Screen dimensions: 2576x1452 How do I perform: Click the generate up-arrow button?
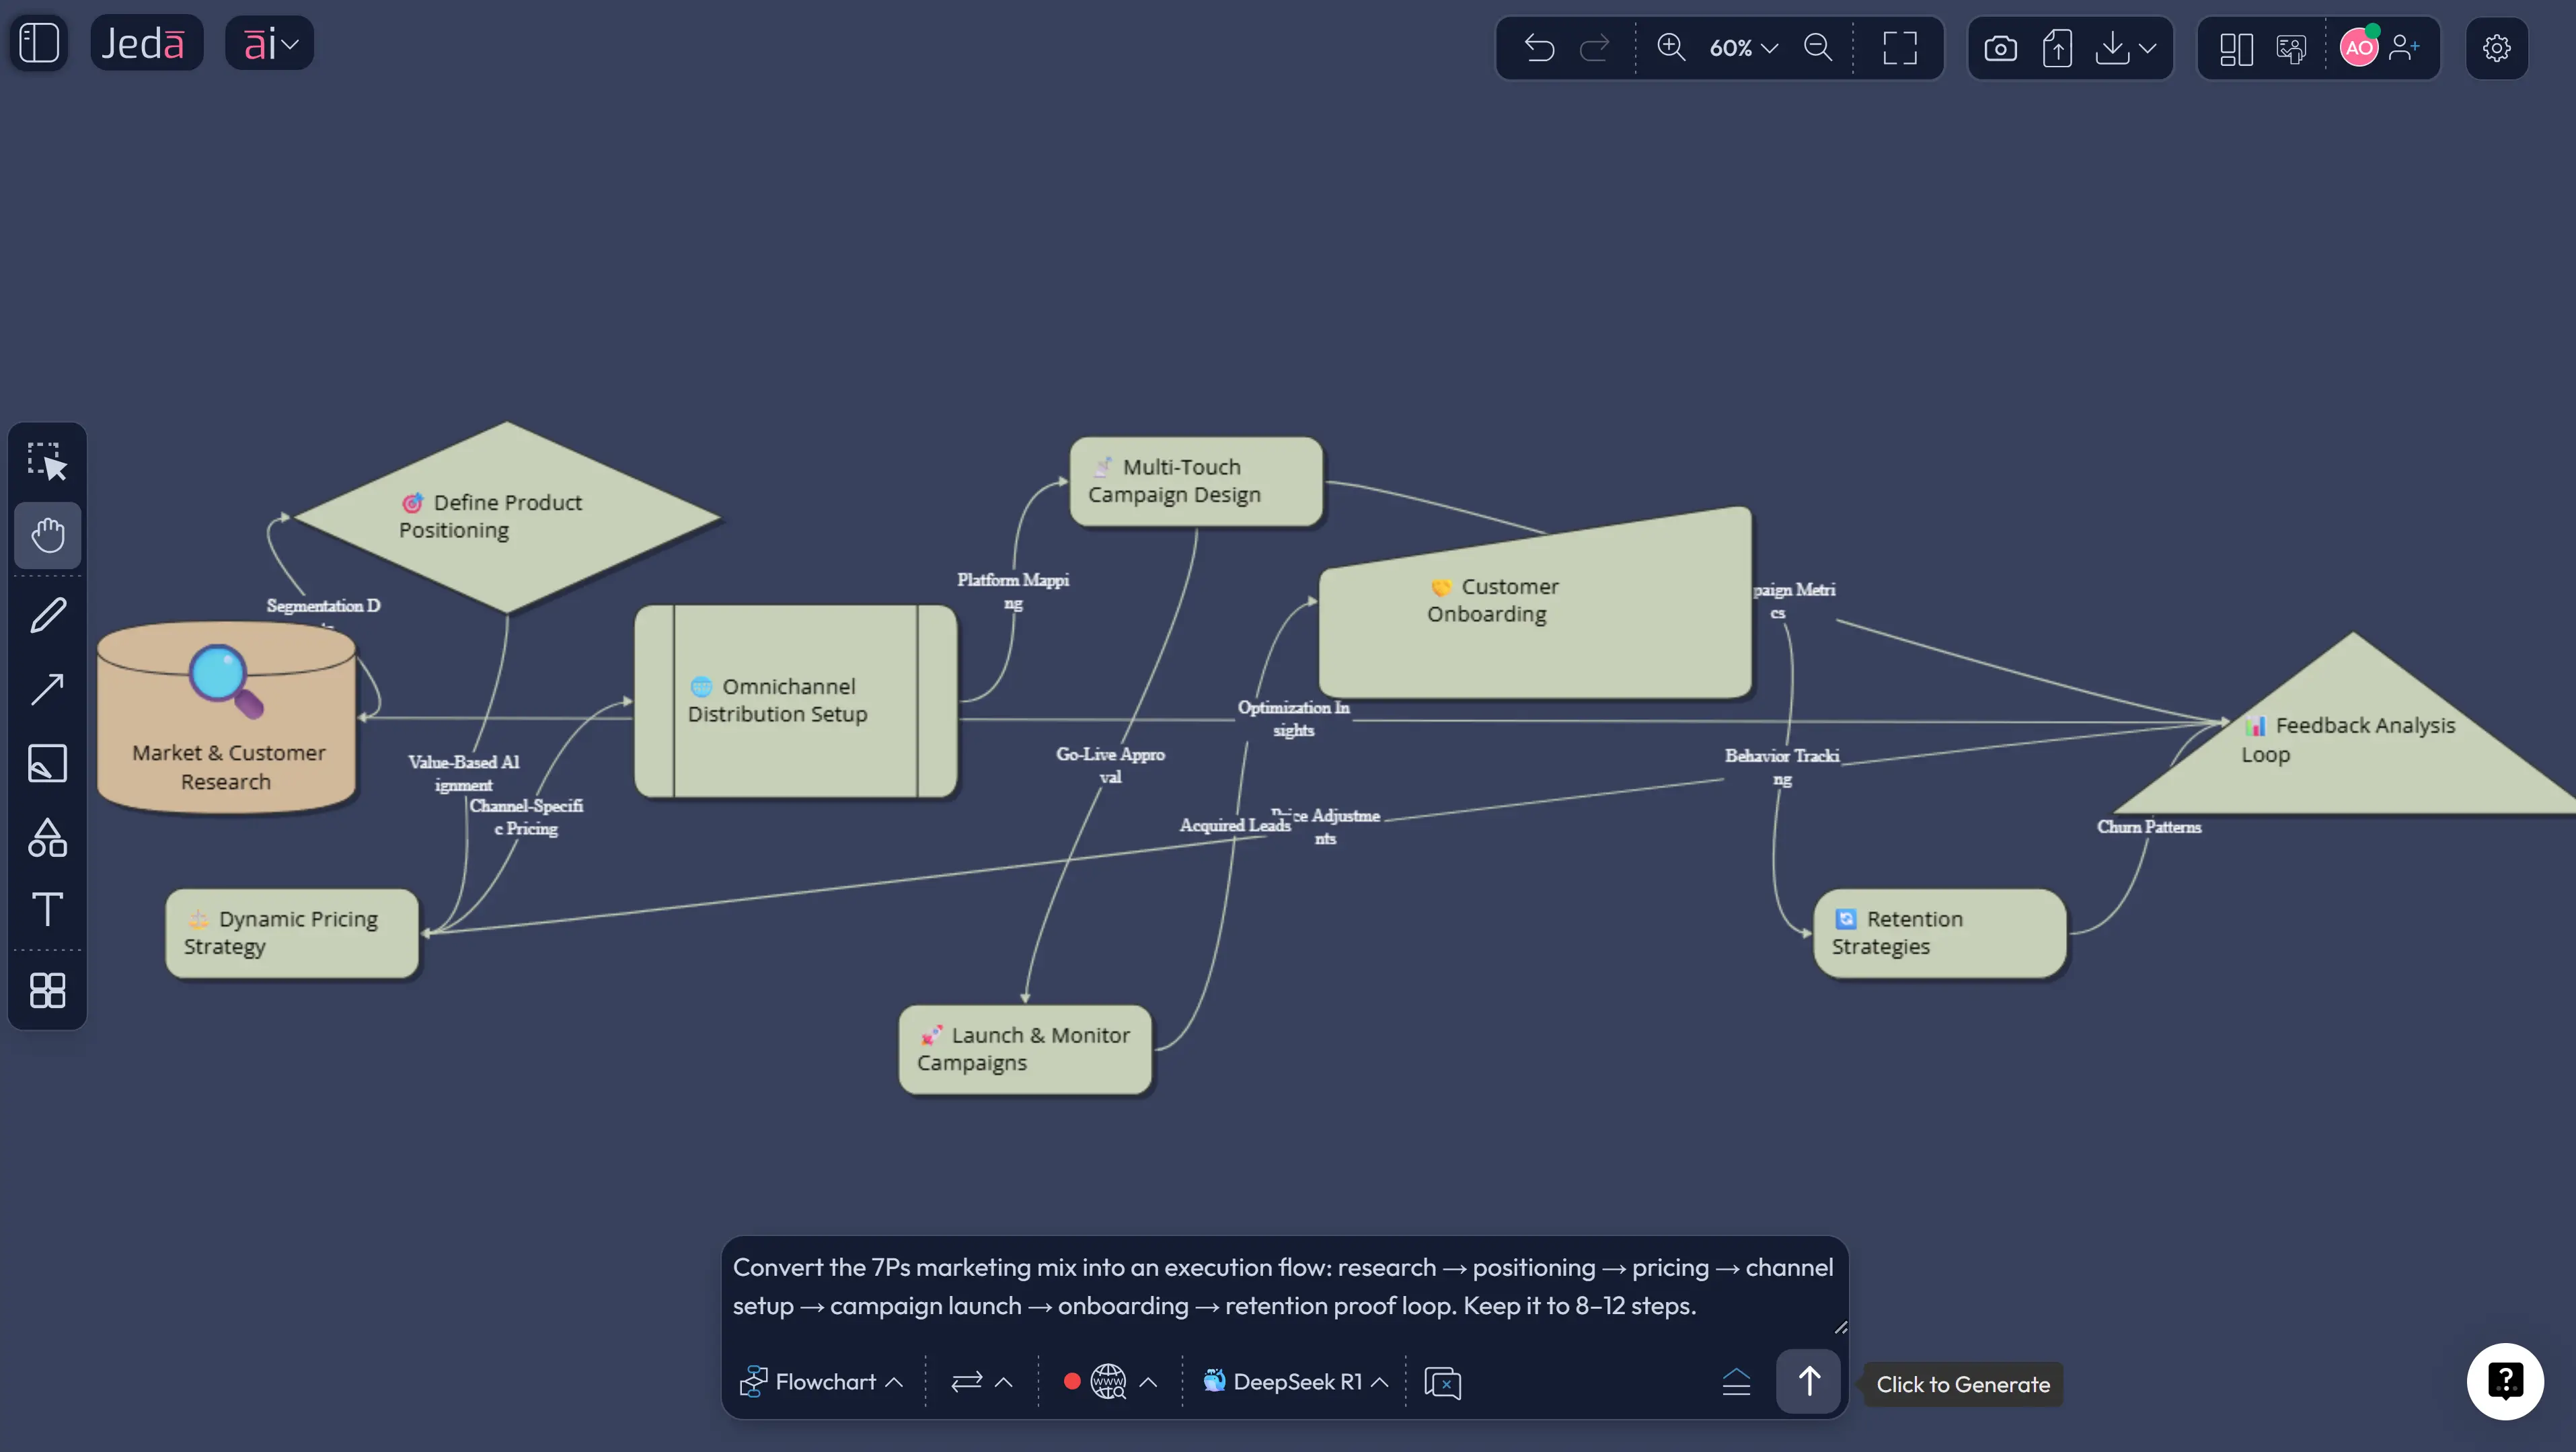coord(1808,1382)
